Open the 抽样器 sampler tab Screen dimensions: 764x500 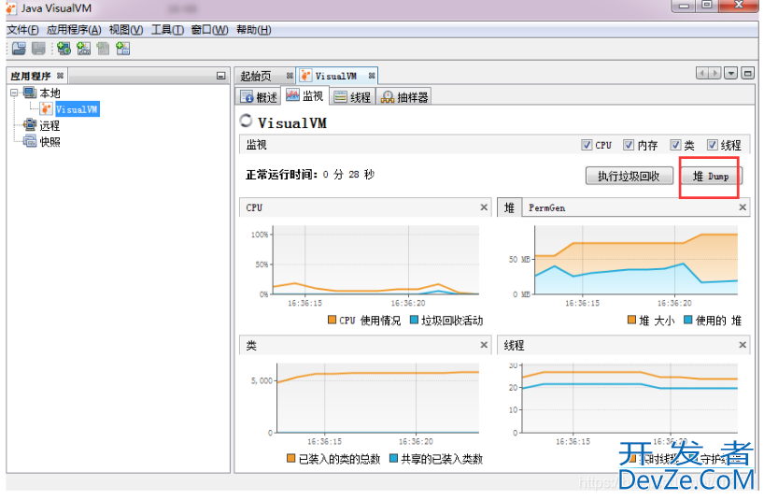click(x=403, y=97)
